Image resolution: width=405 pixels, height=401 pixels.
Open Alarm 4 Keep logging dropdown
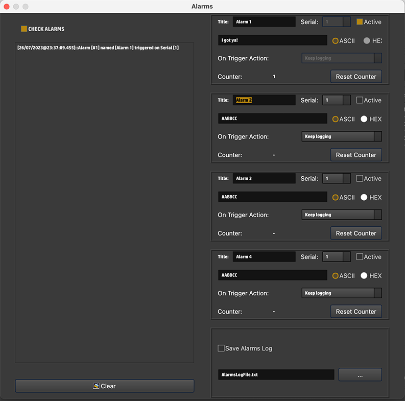[x=342, y=293]
